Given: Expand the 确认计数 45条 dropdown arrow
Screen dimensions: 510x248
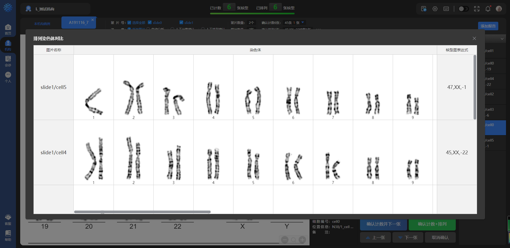Looking at the screenshot, I should click(x=303, y=23).
